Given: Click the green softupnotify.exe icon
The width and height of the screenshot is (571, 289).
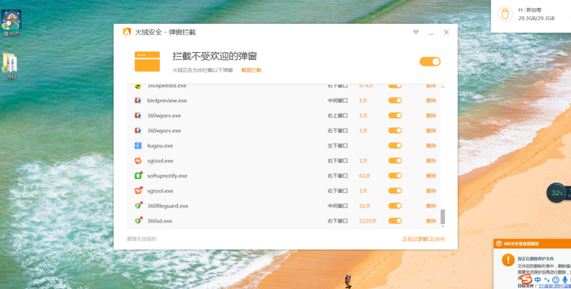Looking at the screenshot, I should (138, 176).
